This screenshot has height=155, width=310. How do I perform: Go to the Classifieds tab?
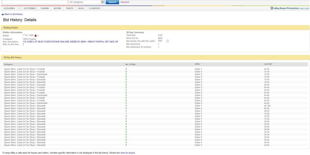[94, 8]
